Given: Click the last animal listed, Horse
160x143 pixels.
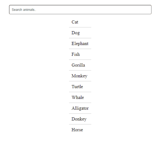Looking at the screenshot, I should click(77, 130).
